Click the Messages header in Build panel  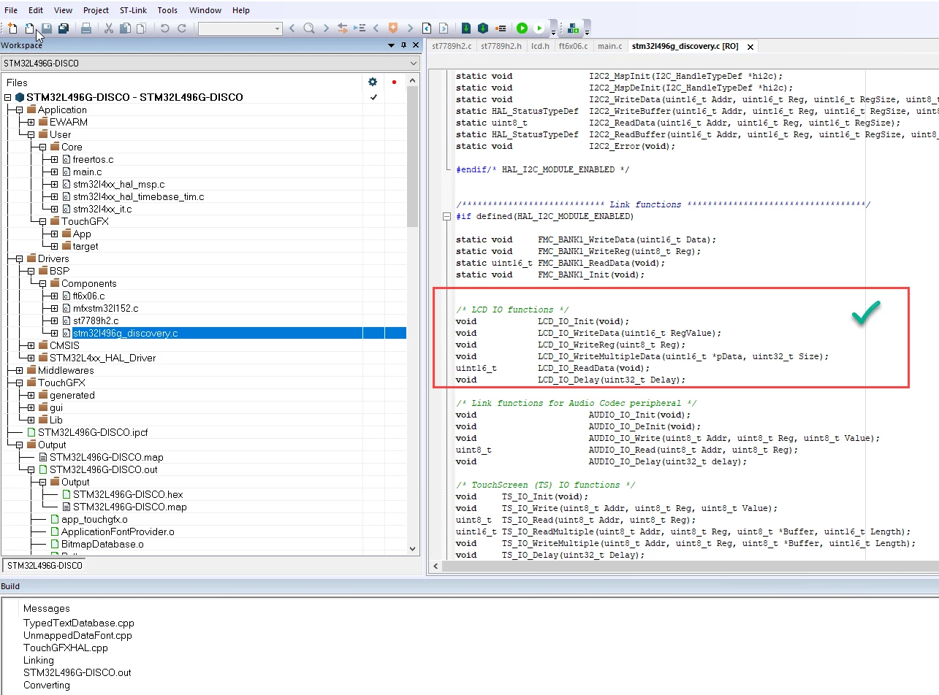click(47, 609)
